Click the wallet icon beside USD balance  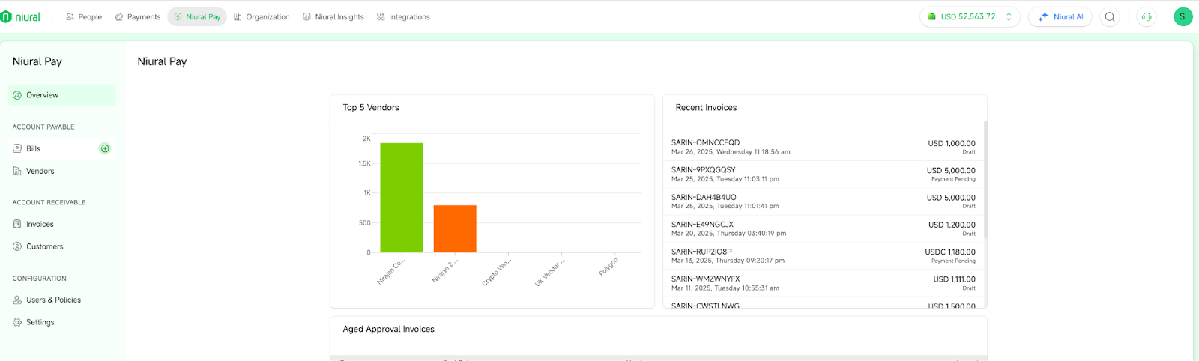tap(932, 16)
